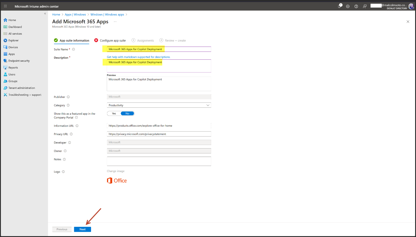
Task: Click the user account avatar
Action: tap(411, 6)
